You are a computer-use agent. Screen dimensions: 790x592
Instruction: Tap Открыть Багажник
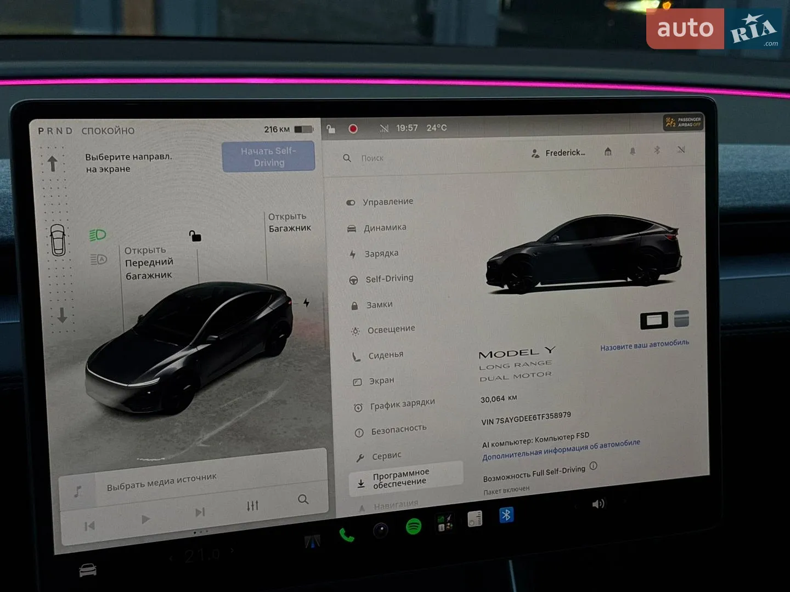(x=289, y=222)
